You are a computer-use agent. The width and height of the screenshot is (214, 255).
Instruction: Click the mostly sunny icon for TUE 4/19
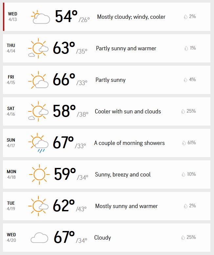[38, 206]
